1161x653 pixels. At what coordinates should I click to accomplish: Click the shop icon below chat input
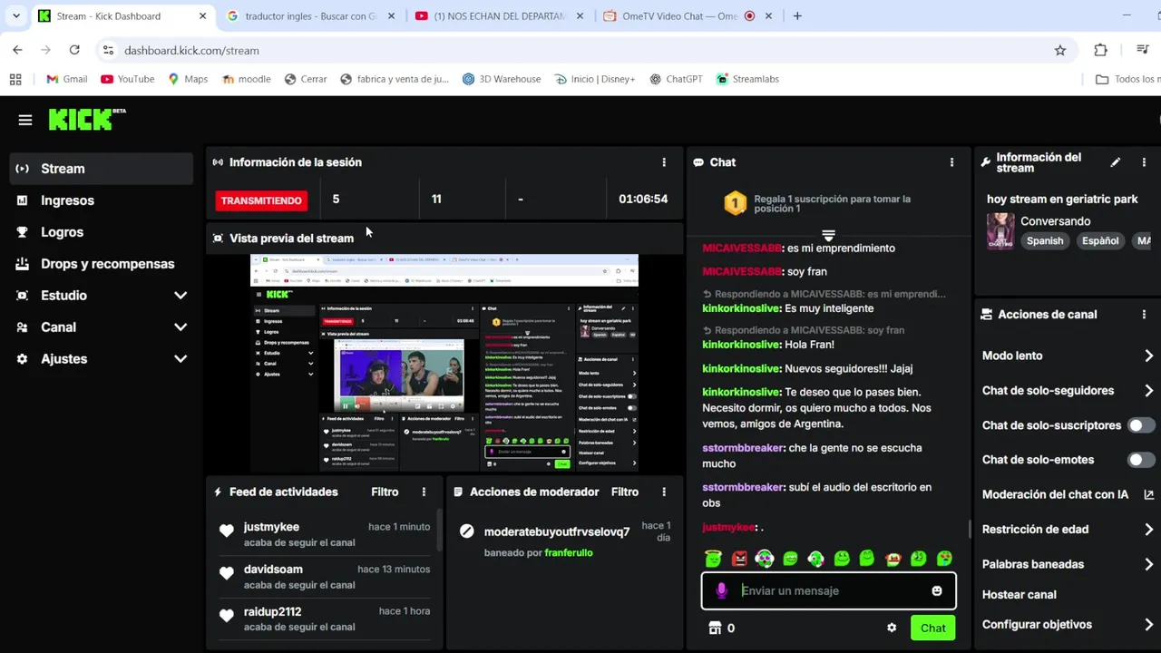pos(715,628)
